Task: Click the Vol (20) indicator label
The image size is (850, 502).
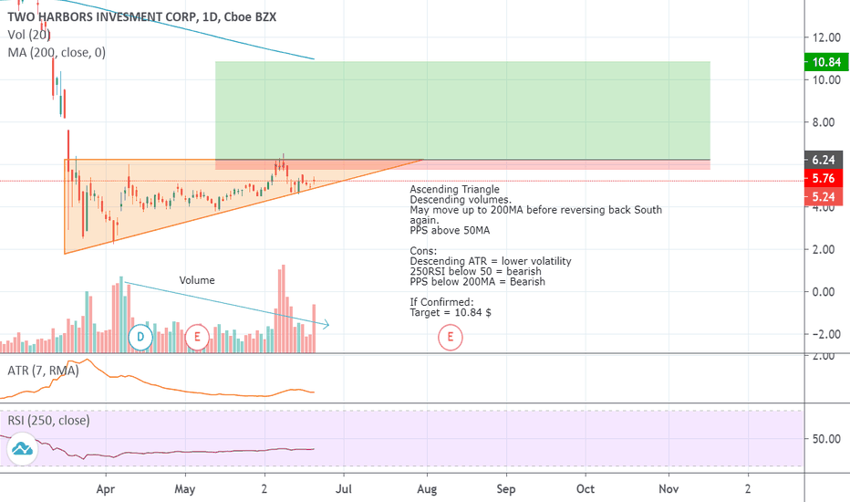Action: tap(29, 35)
